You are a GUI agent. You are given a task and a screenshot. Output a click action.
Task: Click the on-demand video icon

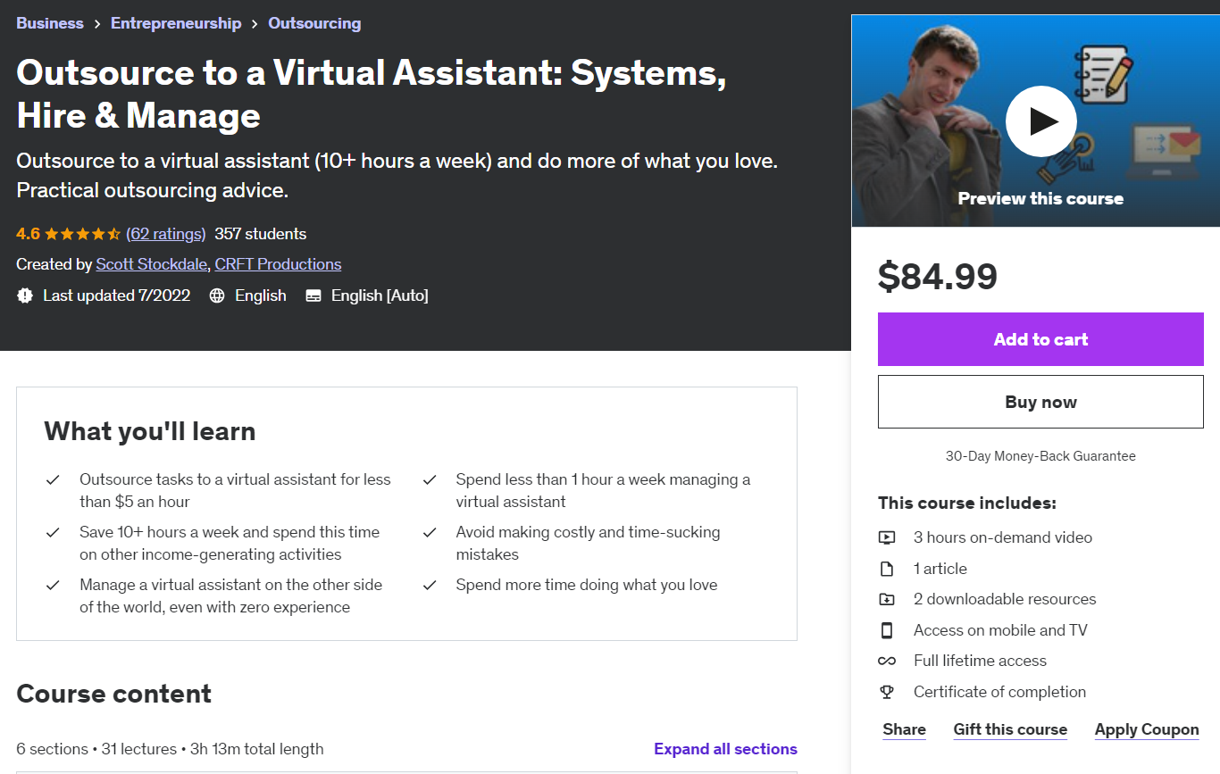pyautogui.click(x=886, y=537)
